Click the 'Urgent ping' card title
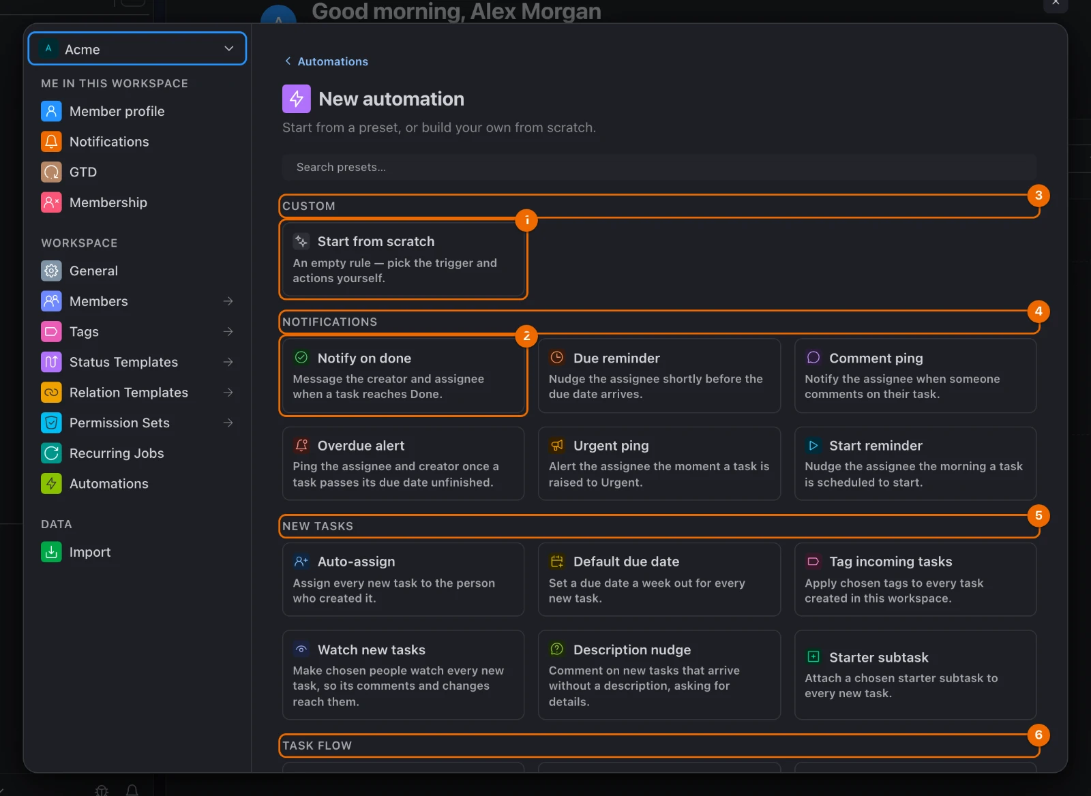 (x=611, y=446)
